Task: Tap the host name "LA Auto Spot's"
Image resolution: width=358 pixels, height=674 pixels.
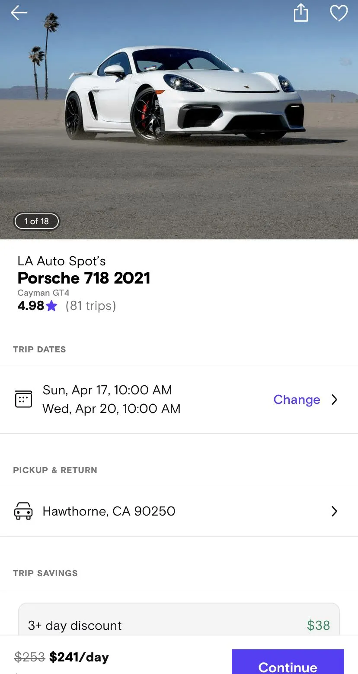Action: pyautogui.click(x=61, y=261)
